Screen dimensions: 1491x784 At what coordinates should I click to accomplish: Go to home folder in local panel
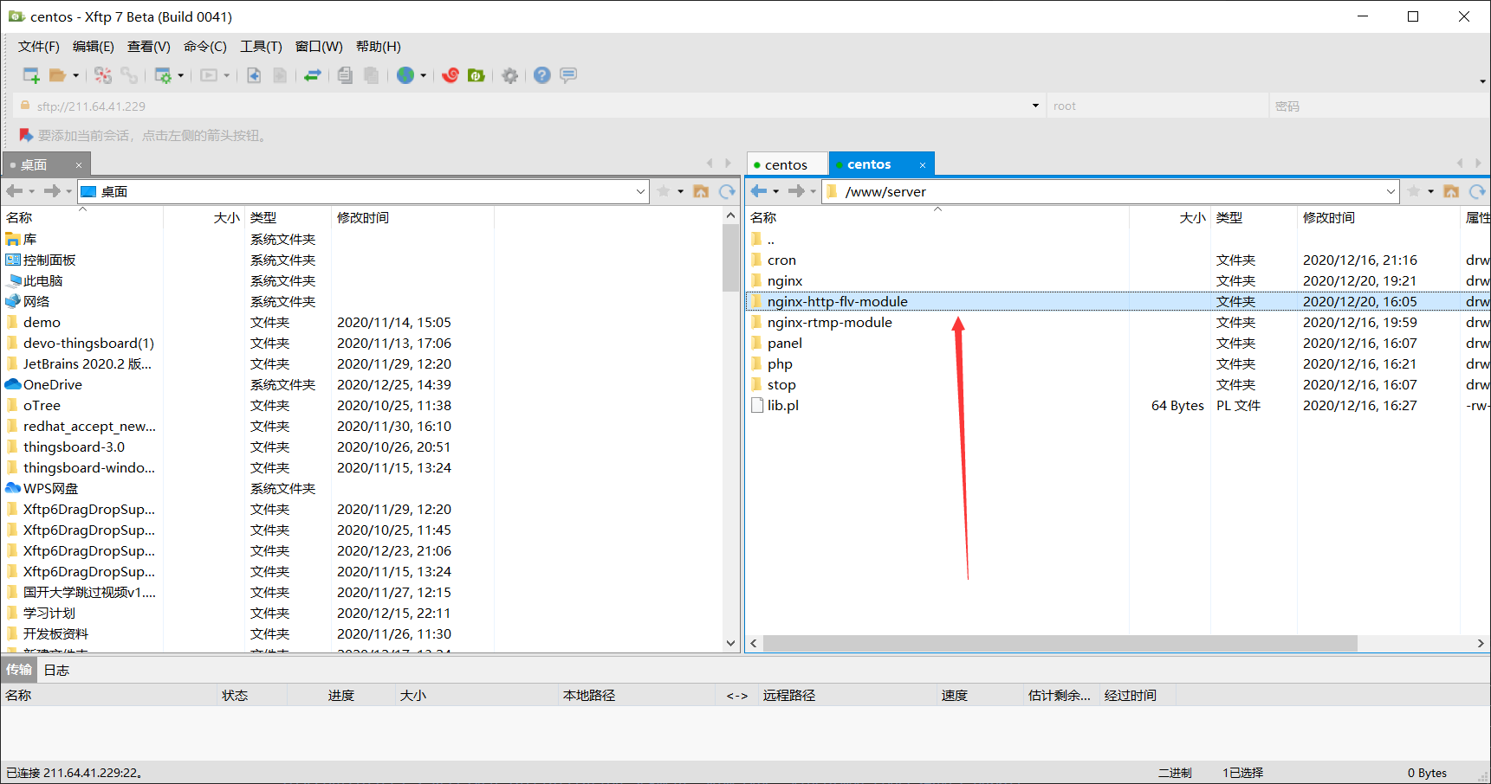click(702, 191)
